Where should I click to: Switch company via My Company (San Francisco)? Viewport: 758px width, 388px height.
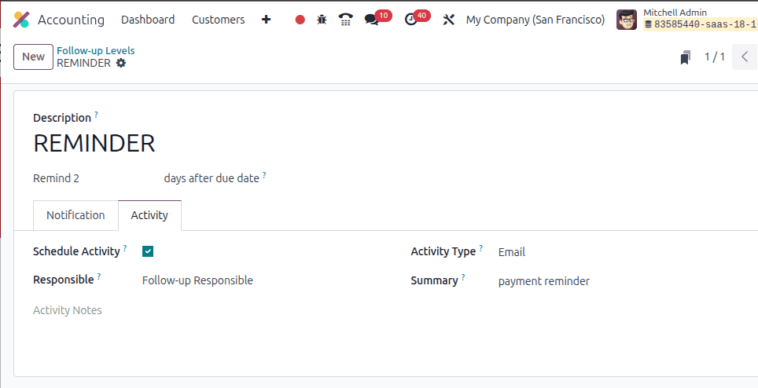point(535,20)
